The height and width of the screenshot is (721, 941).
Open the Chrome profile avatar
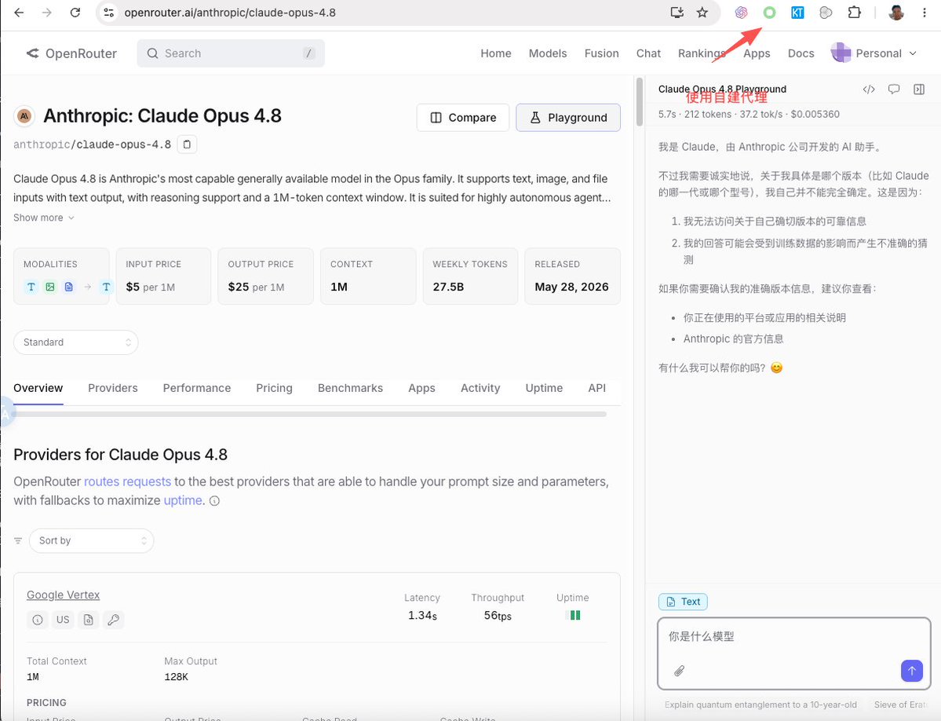(x=896, y=13)
